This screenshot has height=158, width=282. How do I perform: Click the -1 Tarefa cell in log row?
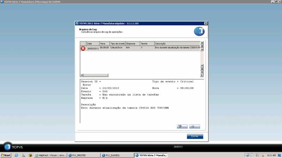(141, 48)
